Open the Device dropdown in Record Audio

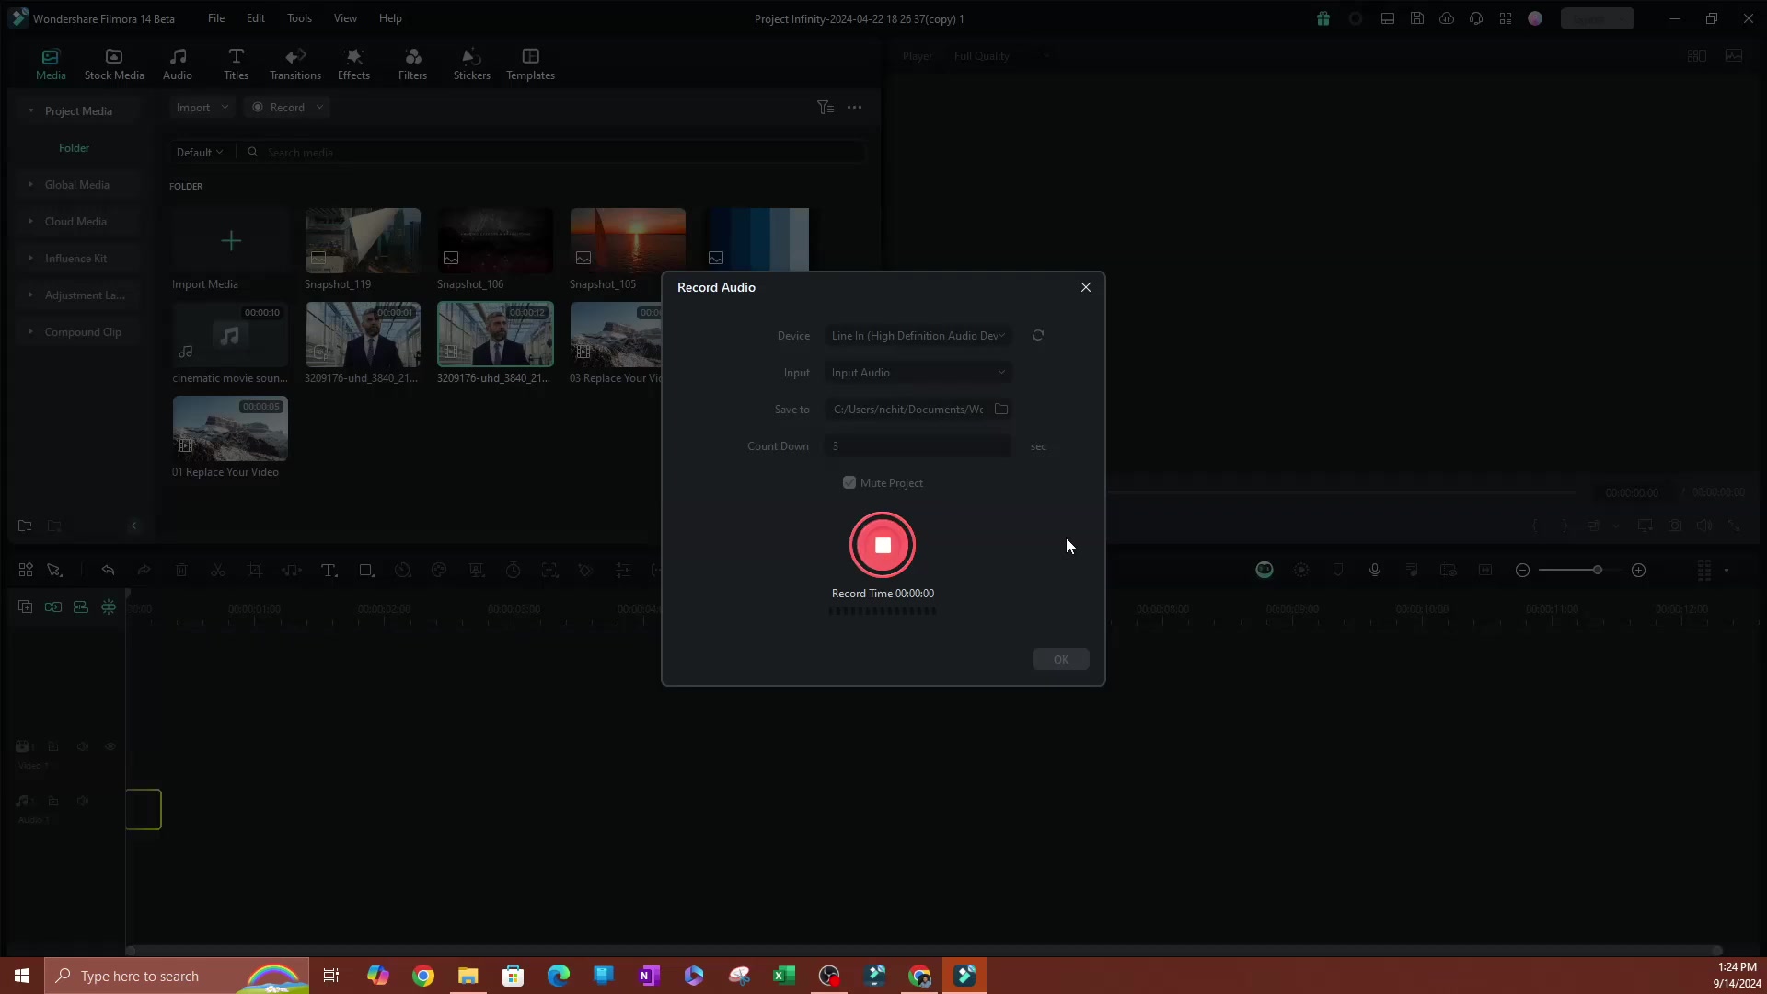coord(917,336)
